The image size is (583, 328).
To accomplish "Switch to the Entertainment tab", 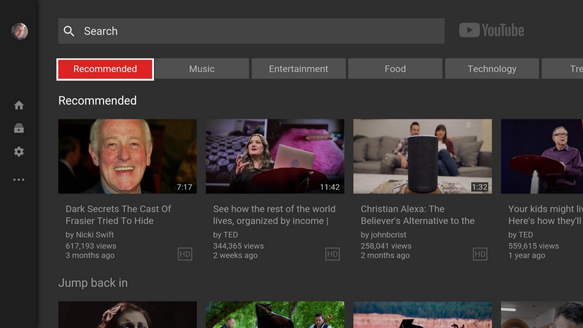I will tap(298, 69).
